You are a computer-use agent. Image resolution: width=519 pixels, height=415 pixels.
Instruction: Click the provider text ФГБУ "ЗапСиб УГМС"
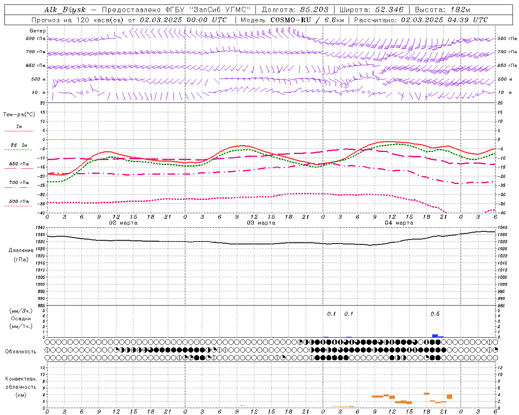208,10
